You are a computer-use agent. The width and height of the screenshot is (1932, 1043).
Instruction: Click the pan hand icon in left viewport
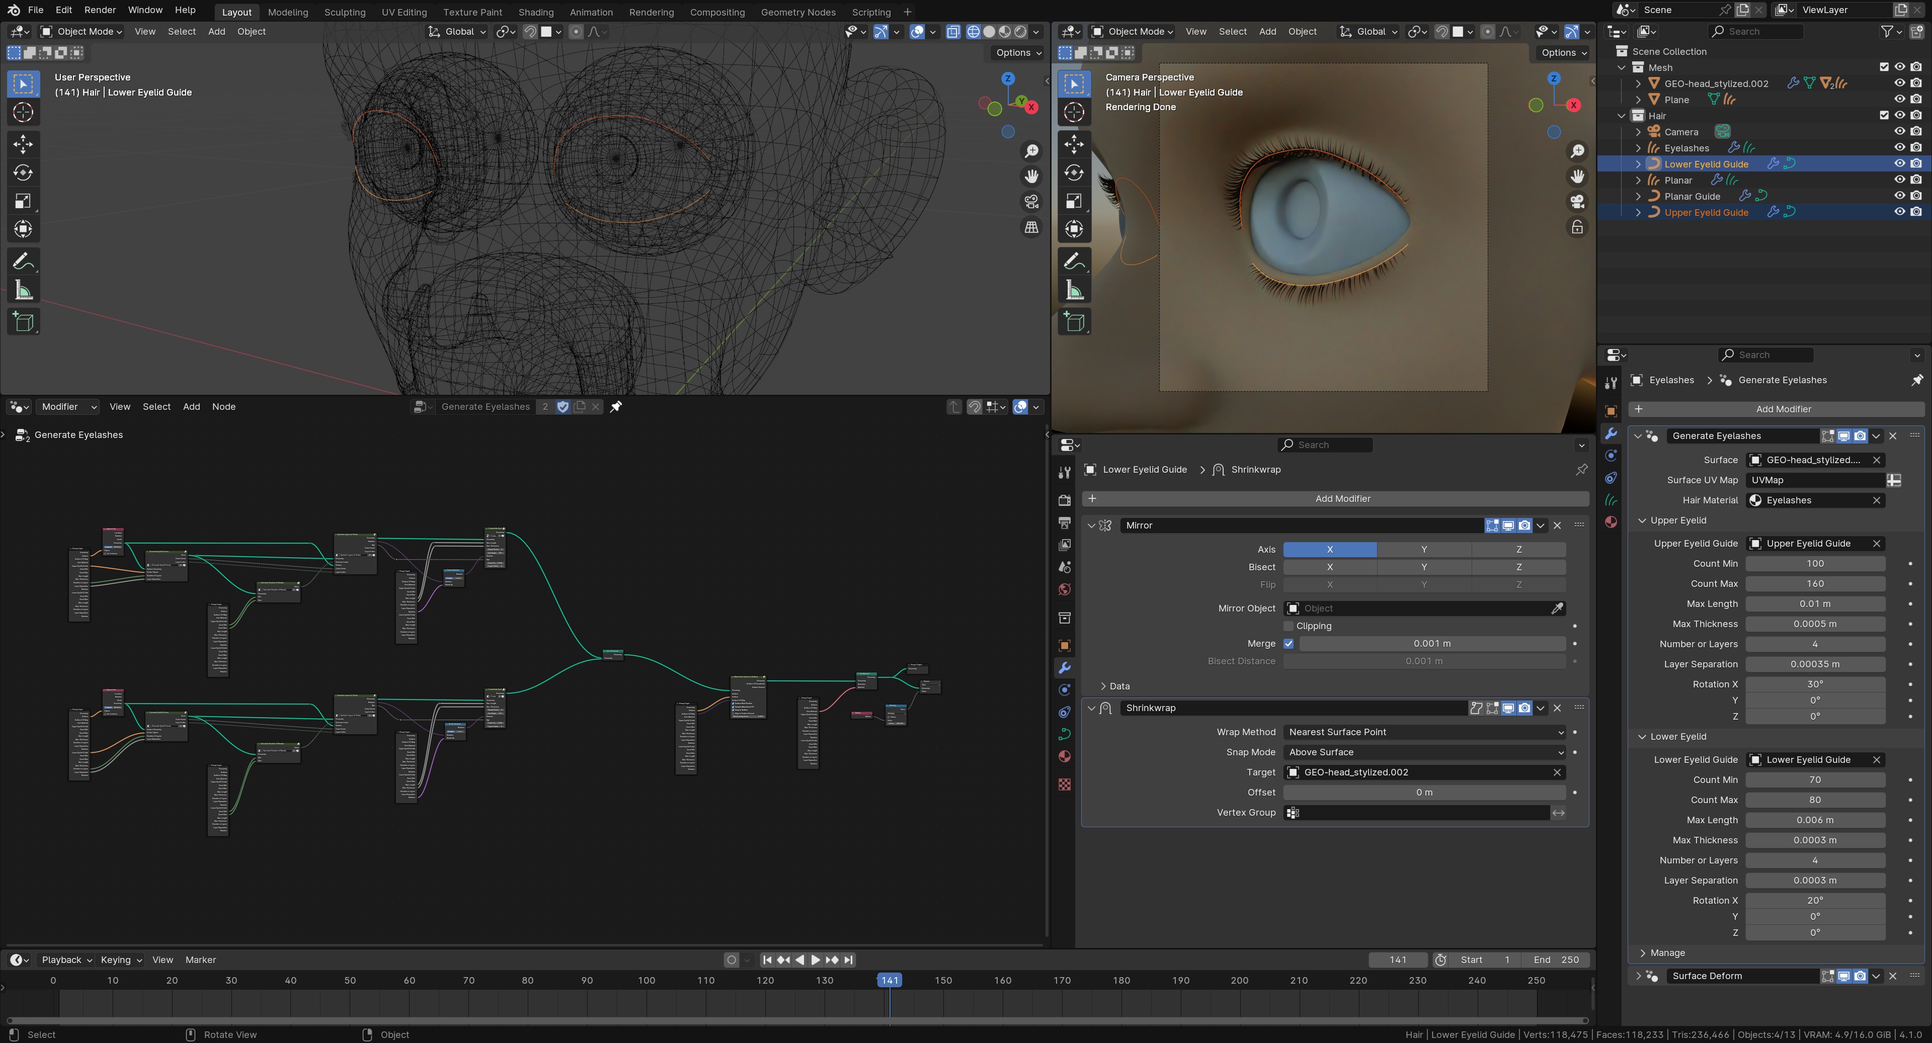(1032, 176)
